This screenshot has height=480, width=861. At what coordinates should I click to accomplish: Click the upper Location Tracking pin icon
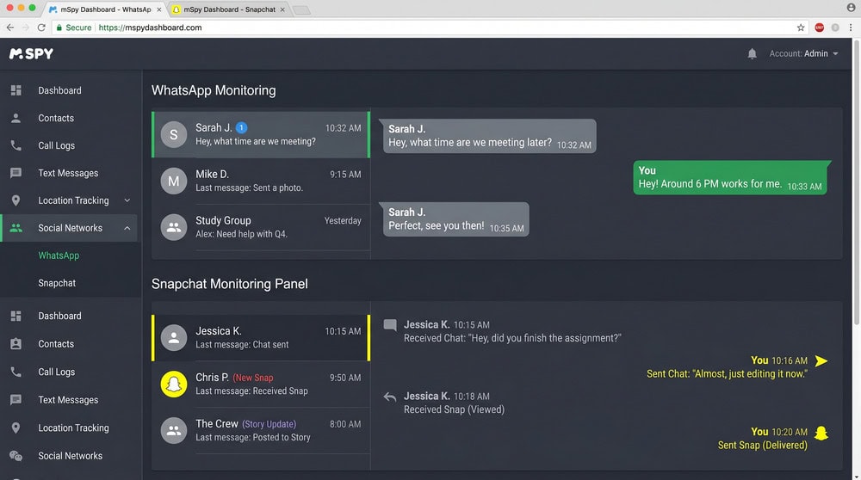15,200
